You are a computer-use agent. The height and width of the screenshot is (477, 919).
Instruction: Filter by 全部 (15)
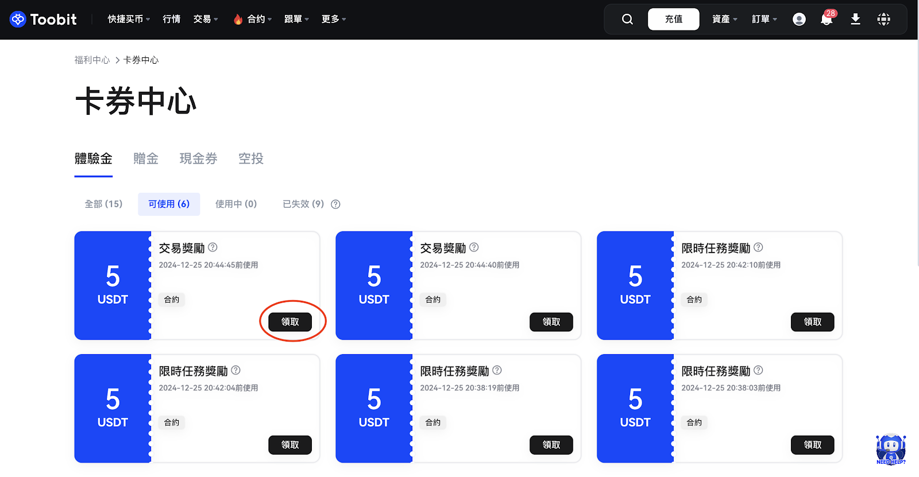pos(103,204)
